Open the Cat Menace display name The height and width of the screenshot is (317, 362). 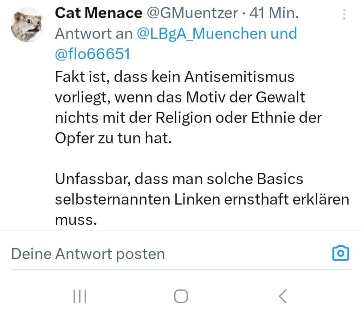click(98, 13)
